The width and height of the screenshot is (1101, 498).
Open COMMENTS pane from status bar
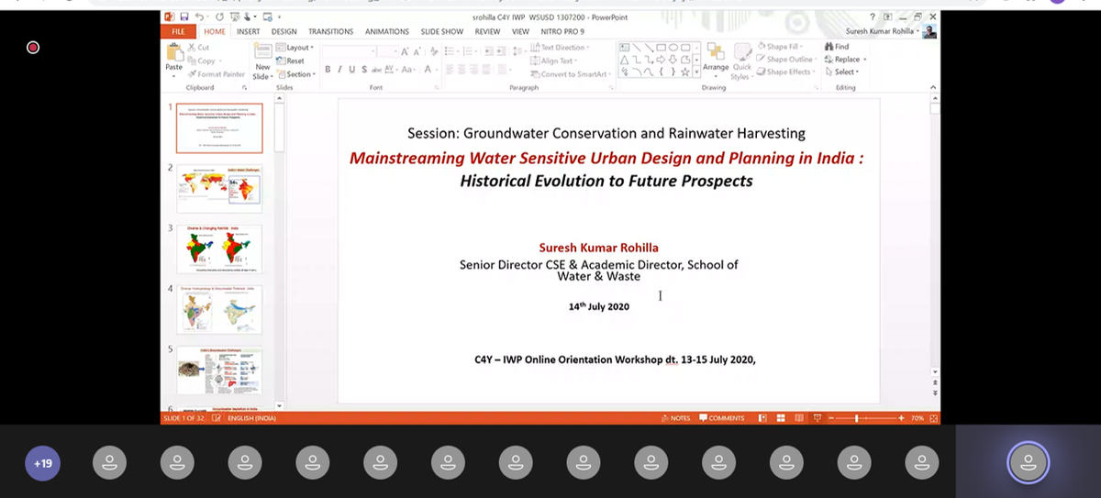click(x=721, y=418)
